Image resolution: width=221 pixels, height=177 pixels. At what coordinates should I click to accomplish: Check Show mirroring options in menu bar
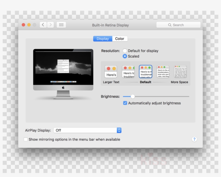tap(26, 139)
